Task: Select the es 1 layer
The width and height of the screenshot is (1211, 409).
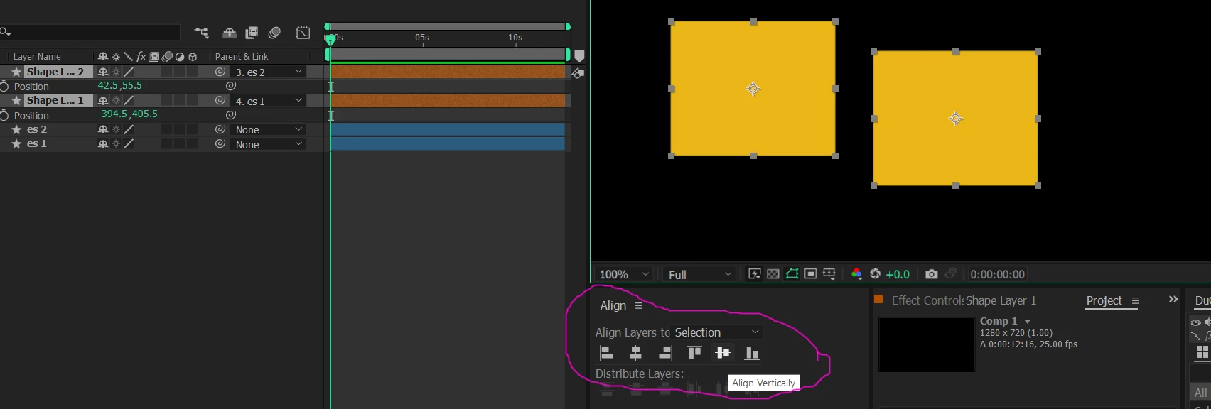Action: (37, 143)
